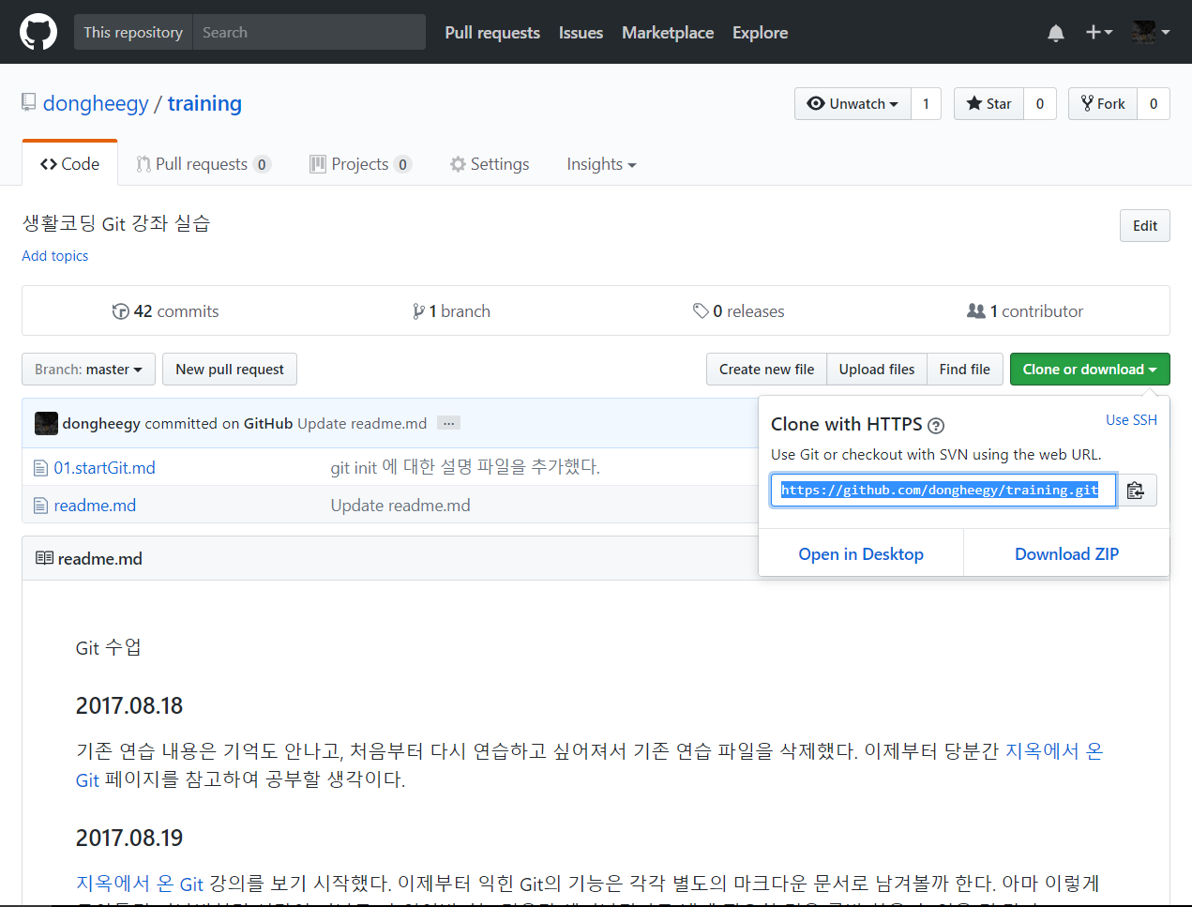Viewport: 1192px width, 907px height.
Task: View fork count of 0
Action: [x=1154, y=103]
